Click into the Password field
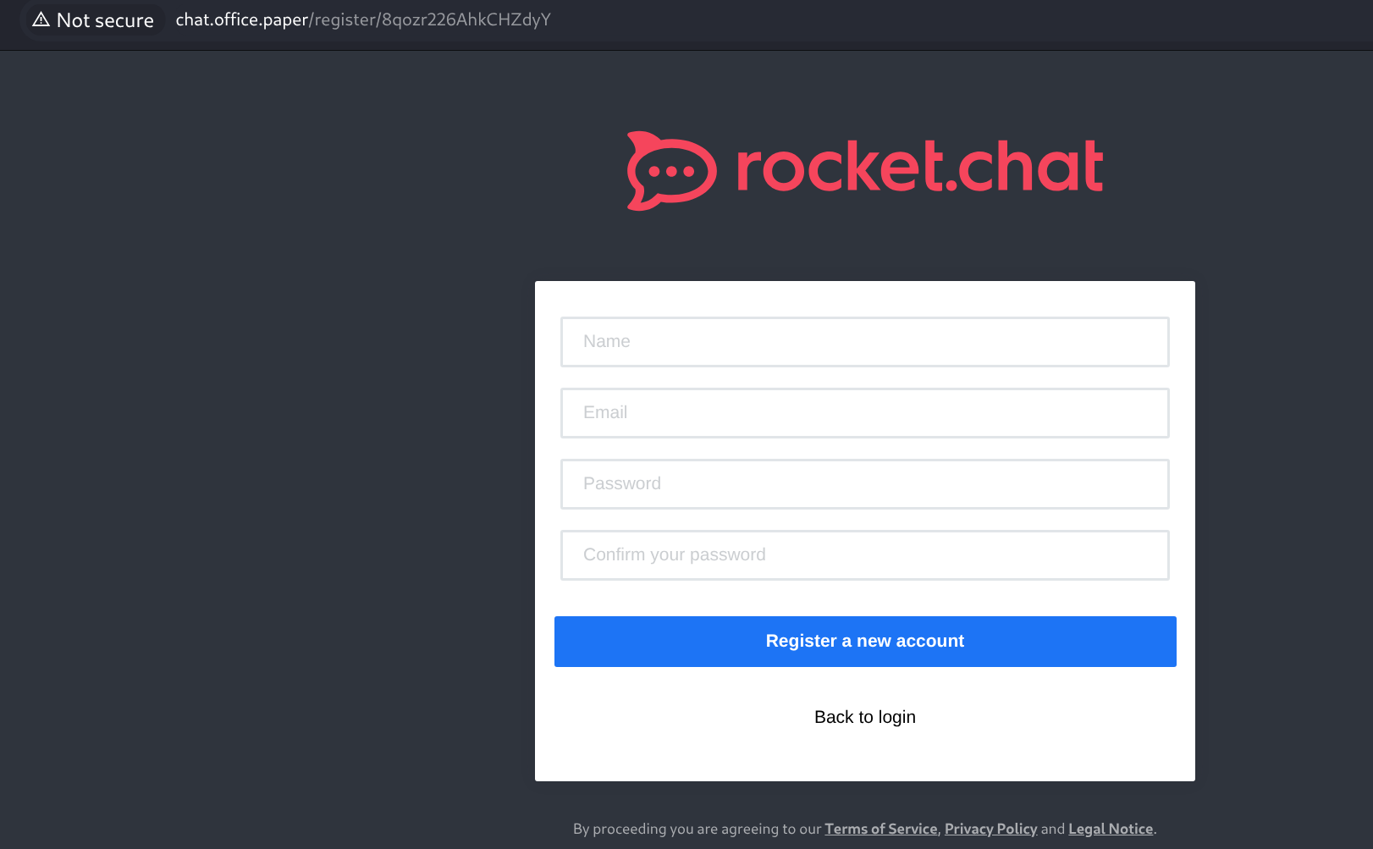Screen dimensions: 1373x849 (864, 484)
